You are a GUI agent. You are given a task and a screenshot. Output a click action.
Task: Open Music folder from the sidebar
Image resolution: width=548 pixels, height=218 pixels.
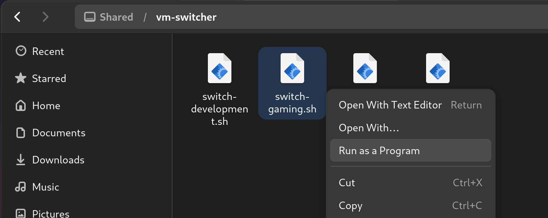coord(45,187)
